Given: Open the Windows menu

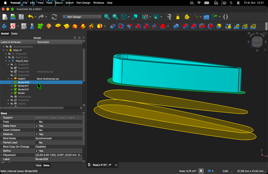Looking at the screenshot, I should [98, 3].
